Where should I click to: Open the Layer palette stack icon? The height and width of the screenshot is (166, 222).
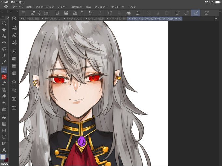14,82
